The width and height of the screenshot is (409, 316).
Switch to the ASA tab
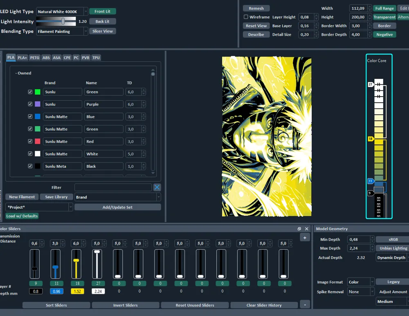point(56,58)
